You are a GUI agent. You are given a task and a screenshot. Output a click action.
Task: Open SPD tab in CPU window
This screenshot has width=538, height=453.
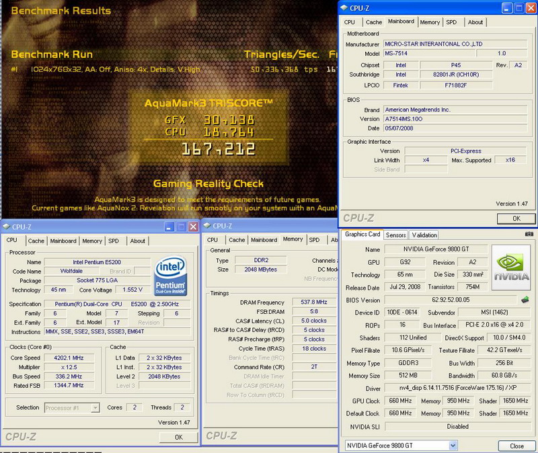coord(114,241)
